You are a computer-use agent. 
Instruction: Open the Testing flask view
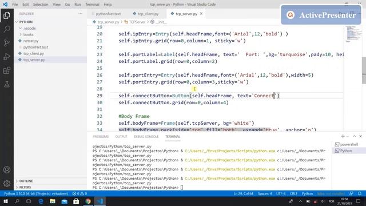(7, 84)
